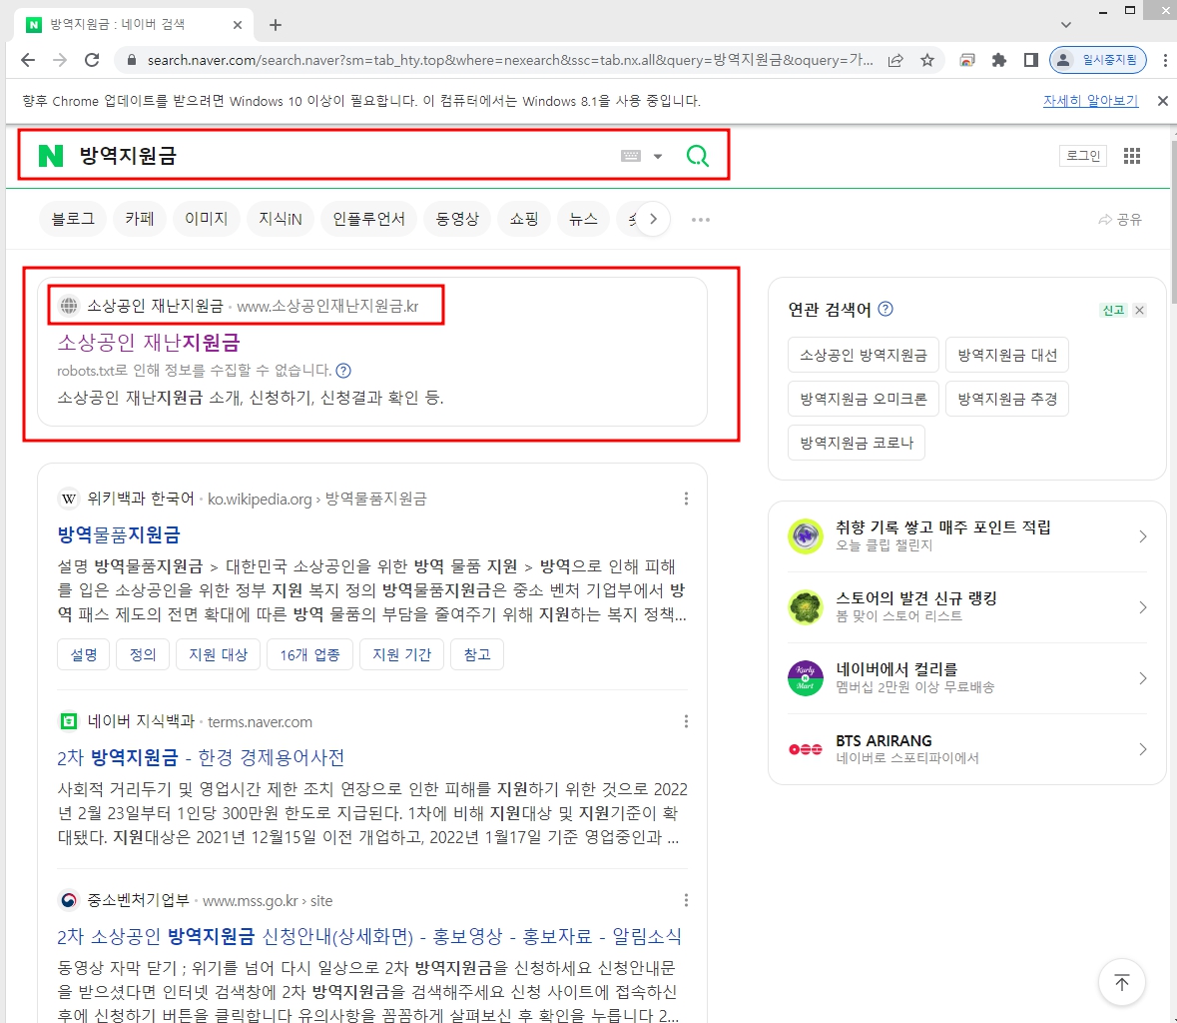Reload the page with the browser refresh icon
The height and width of the screenshot is (1023, 1177).
pyautogui.click(x=92, y=60)
